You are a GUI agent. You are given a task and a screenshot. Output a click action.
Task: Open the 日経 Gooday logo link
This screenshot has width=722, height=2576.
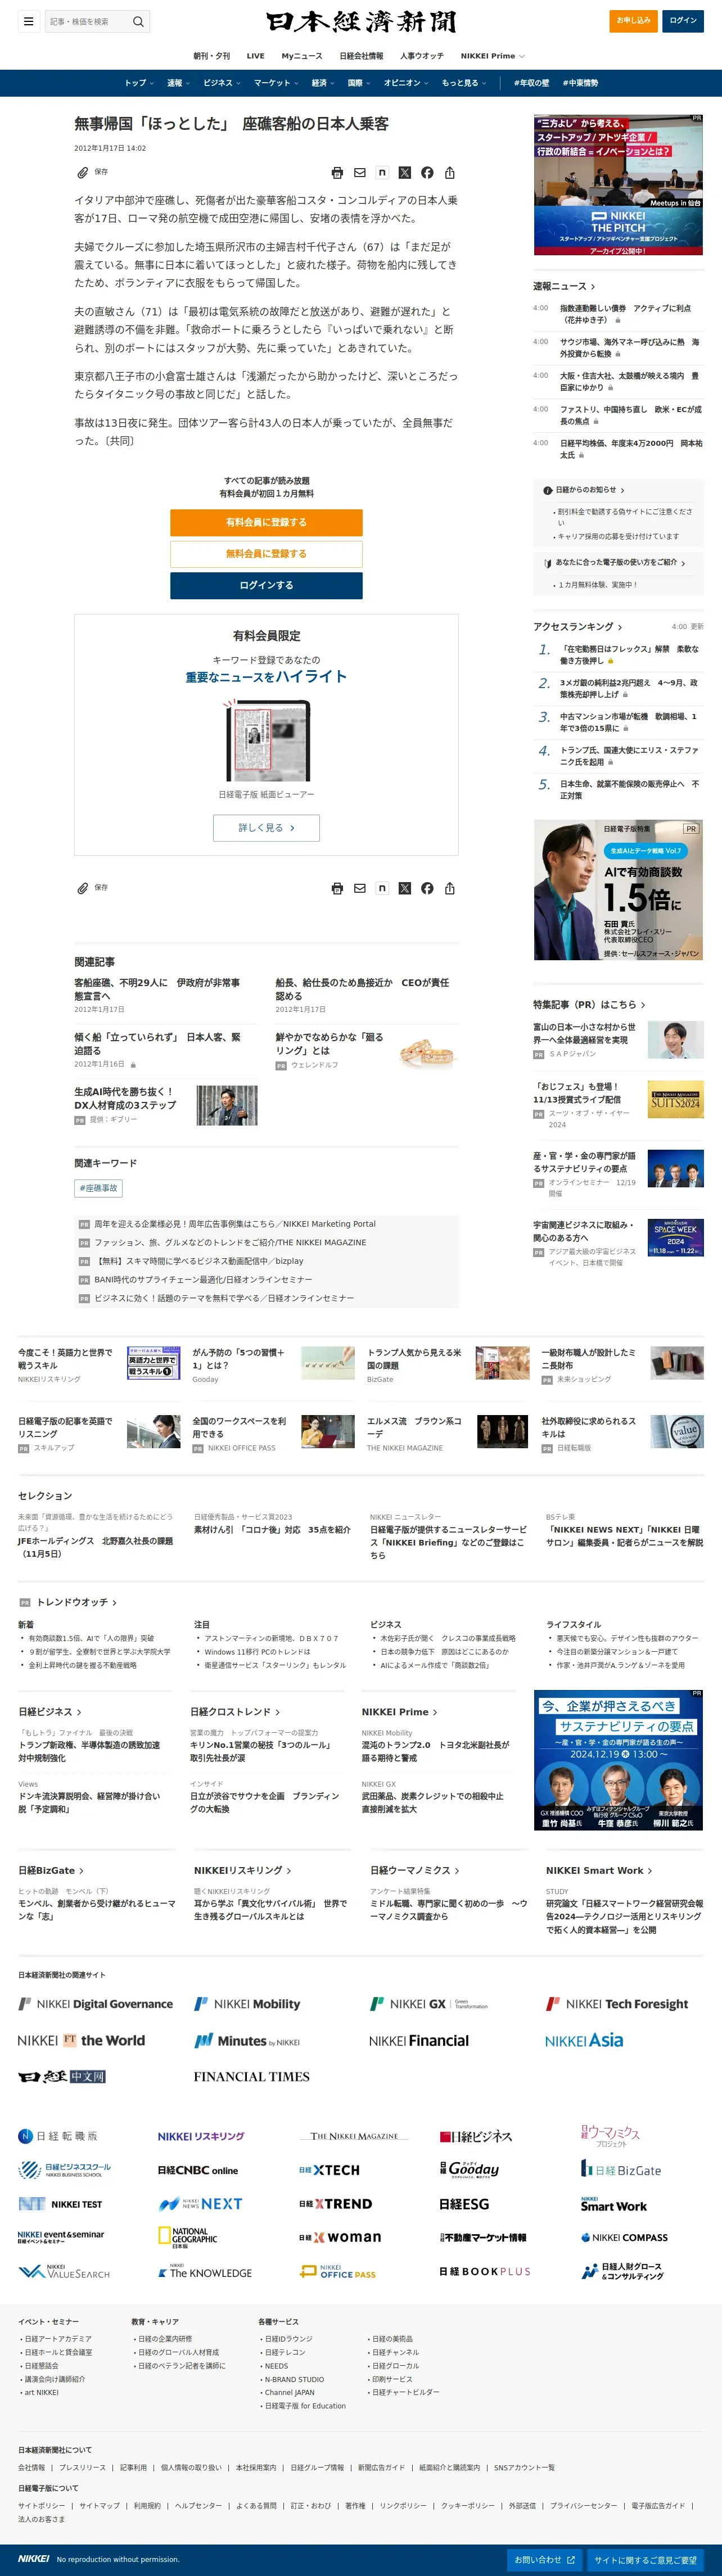(x=470, y=2169)
